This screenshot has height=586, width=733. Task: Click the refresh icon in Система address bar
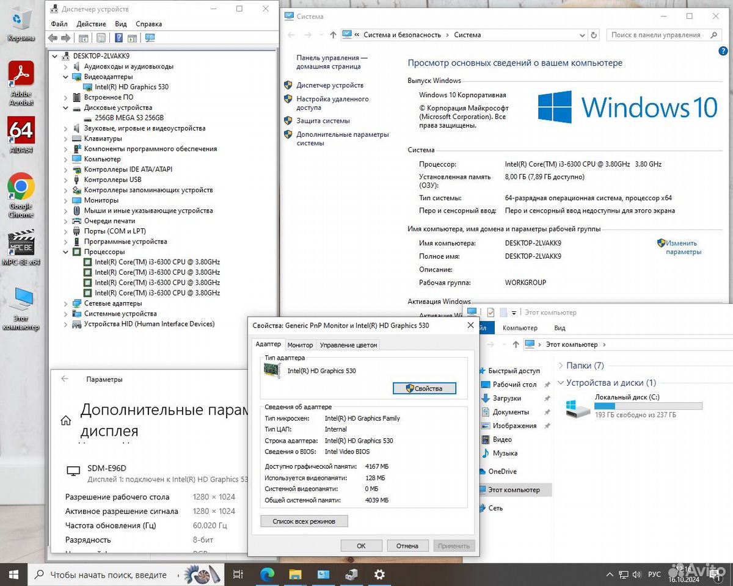click(594, 35)
